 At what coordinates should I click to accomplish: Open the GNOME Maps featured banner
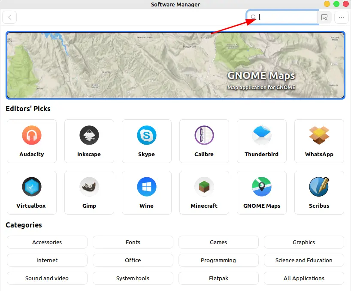click(175, 65)
